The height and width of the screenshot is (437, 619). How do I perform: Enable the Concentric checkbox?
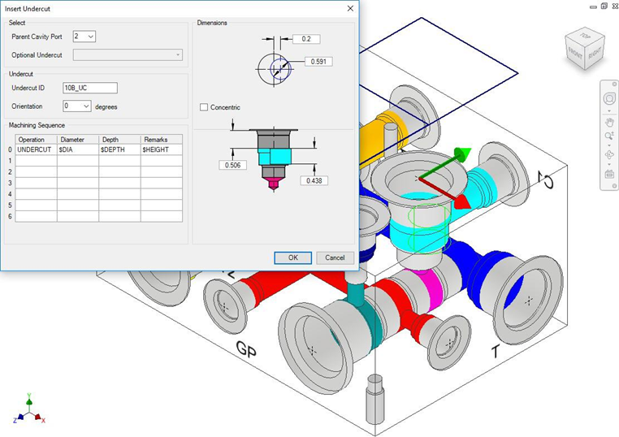click(x=204, y=107)
